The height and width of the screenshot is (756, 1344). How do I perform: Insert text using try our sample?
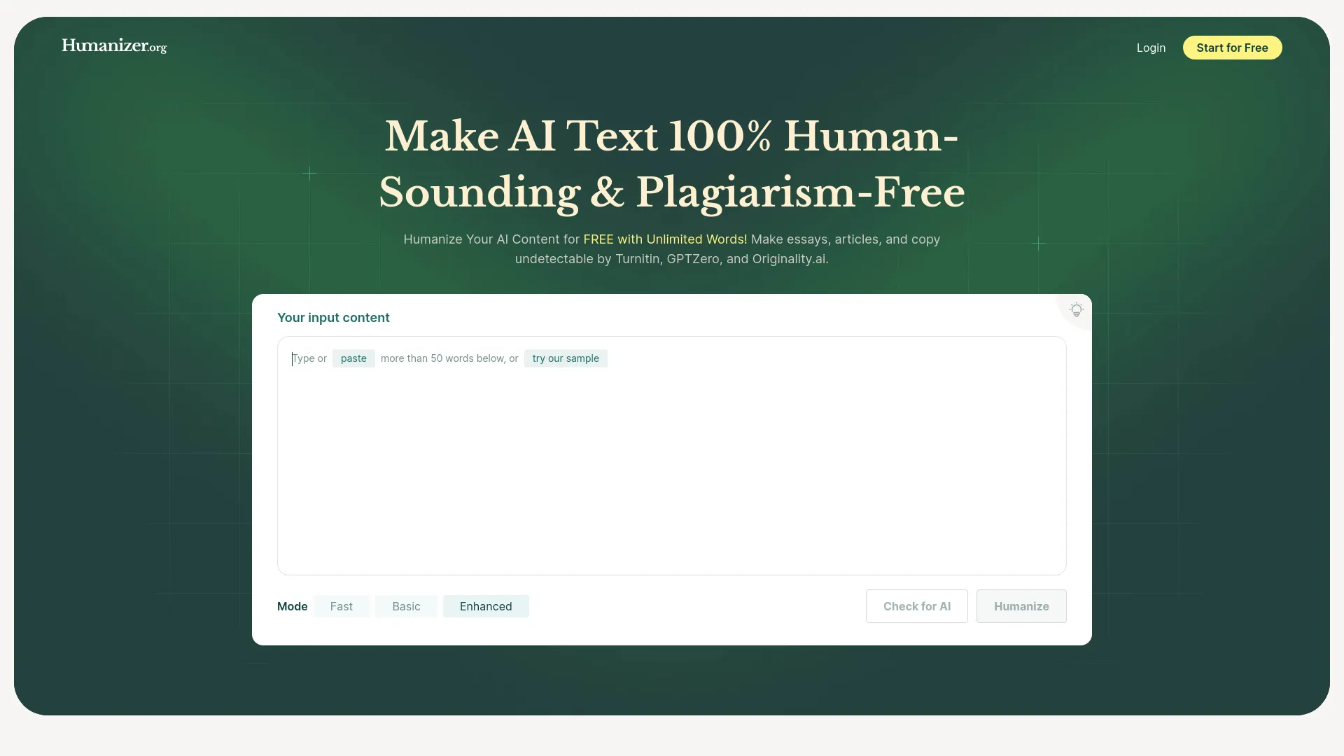coord(566,358)
